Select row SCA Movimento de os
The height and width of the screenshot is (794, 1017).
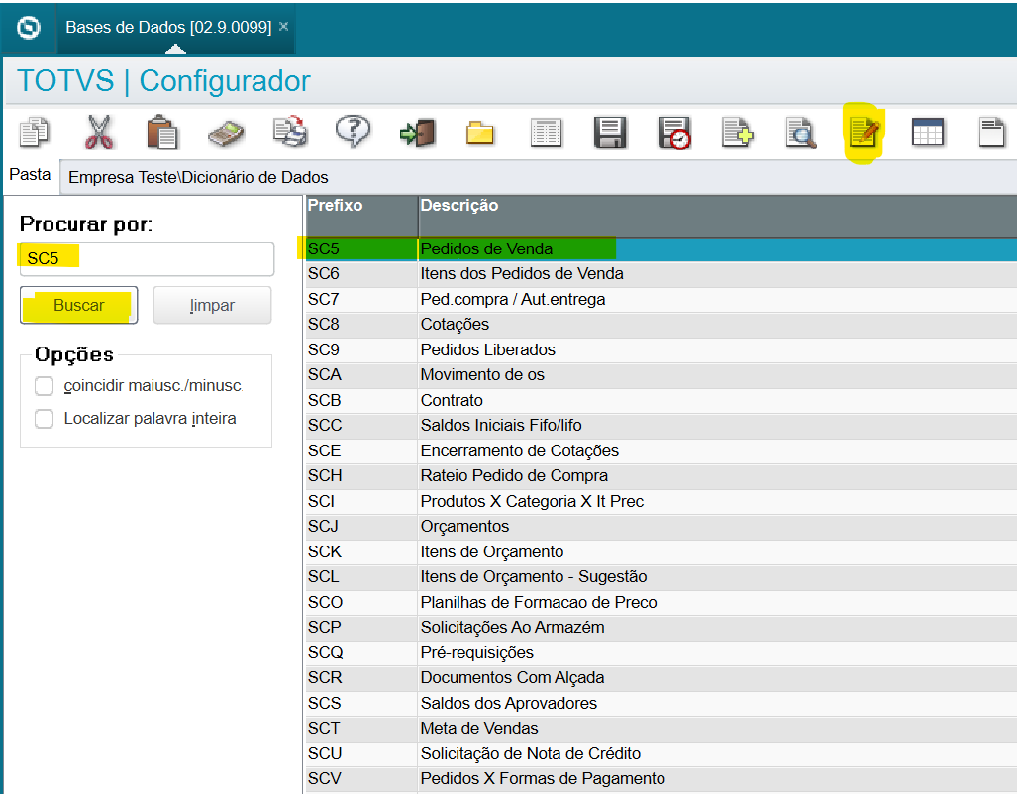[x=661, y=375]
